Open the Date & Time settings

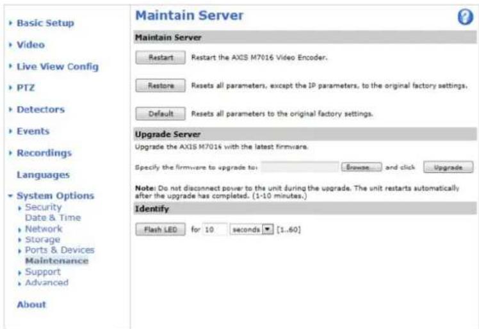click(x=53, y=218)
